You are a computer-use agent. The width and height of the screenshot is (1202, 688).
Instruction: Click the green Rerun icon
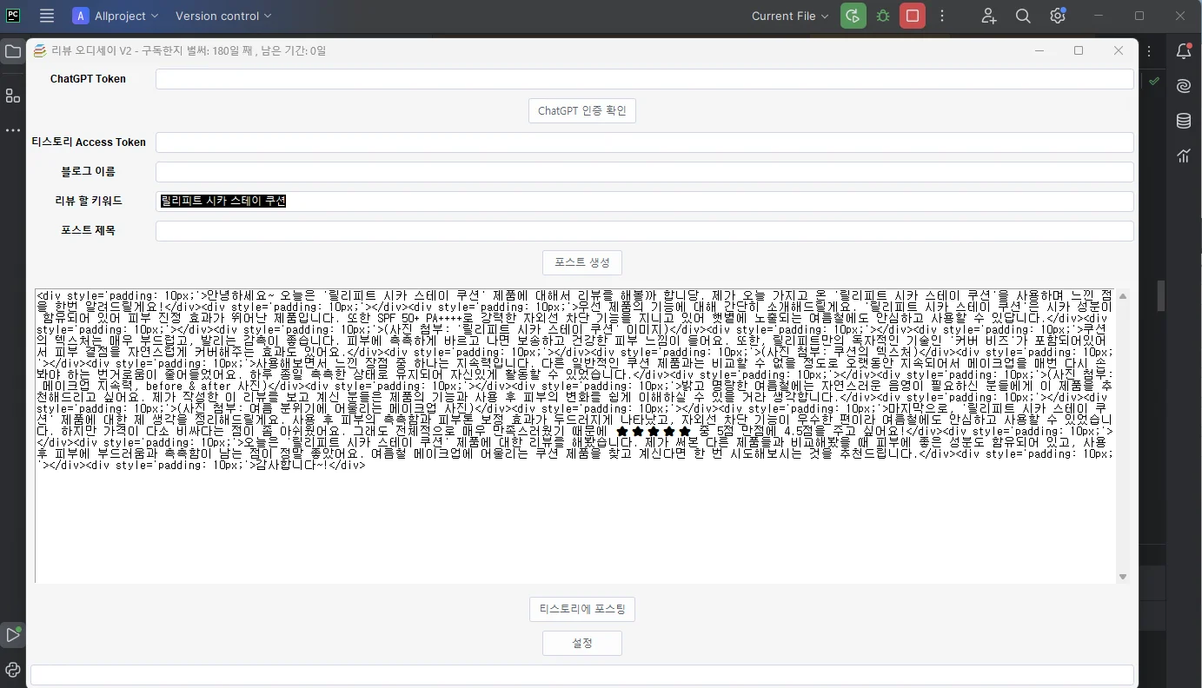click(853, 16)
